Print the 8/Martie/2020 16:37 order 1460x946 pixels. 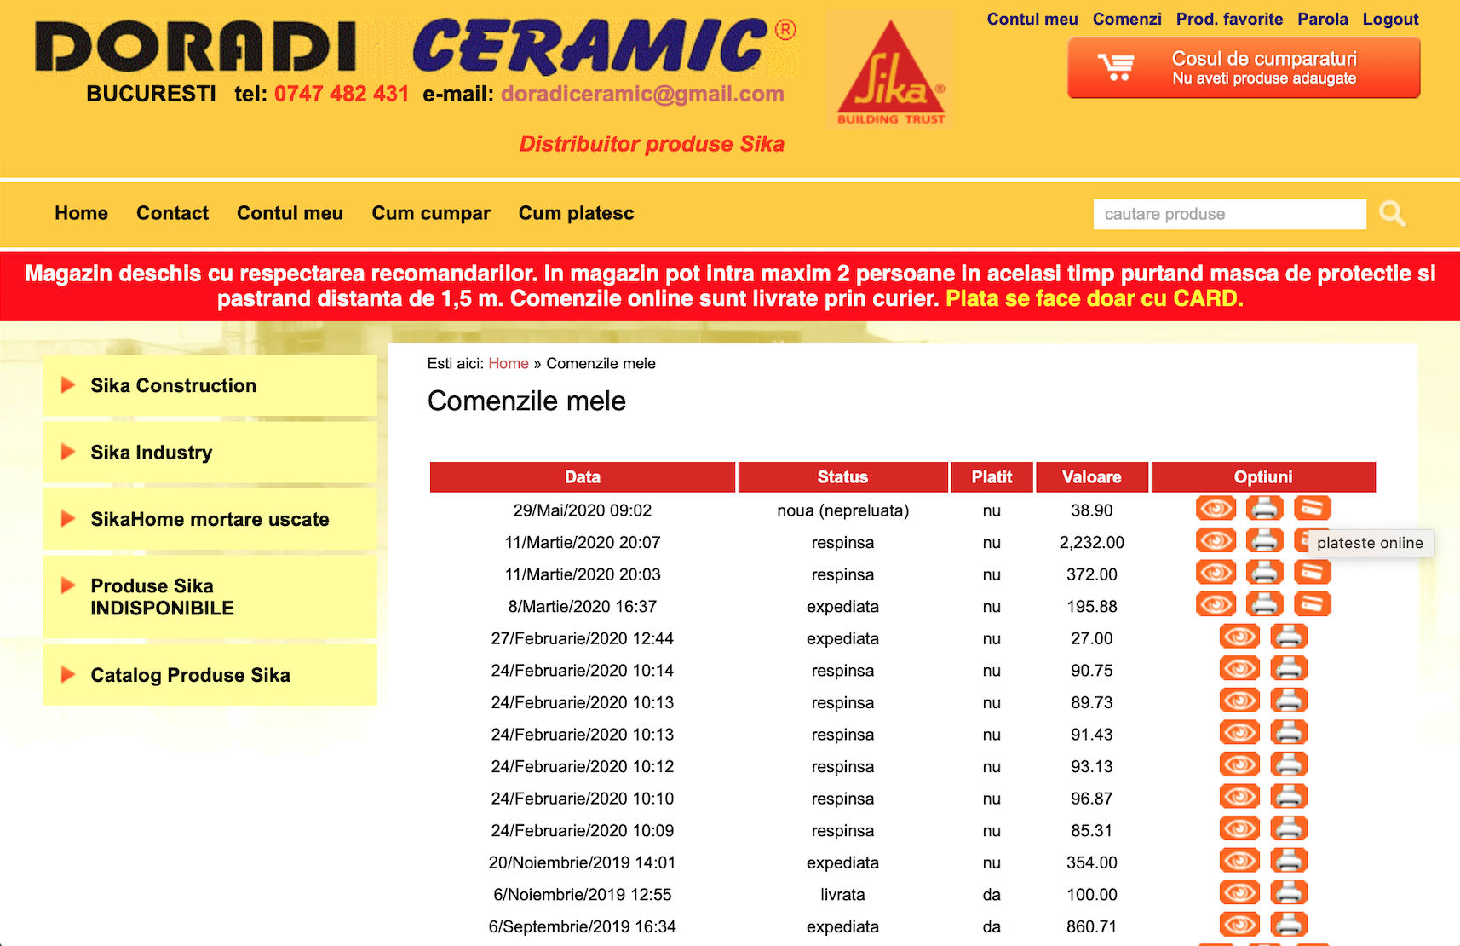point(1265,604)
